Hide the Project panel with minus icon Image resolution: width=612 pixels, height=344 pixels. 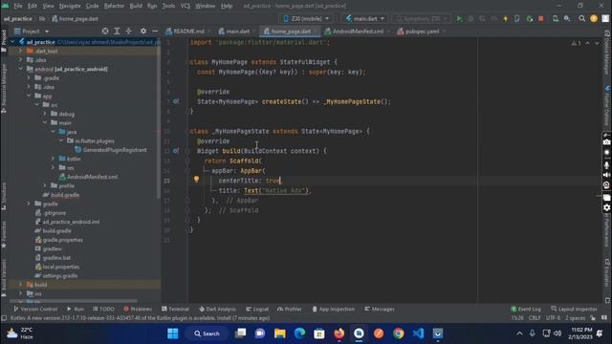click(155, 31)
